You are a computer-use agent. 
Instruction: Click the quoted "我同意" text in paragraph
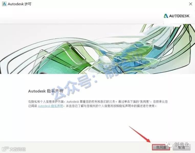(145, 101)
